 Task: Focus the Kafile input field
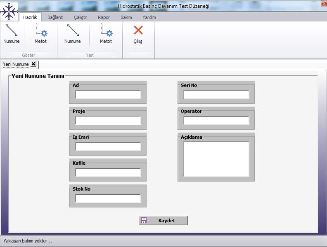point(108,172)
